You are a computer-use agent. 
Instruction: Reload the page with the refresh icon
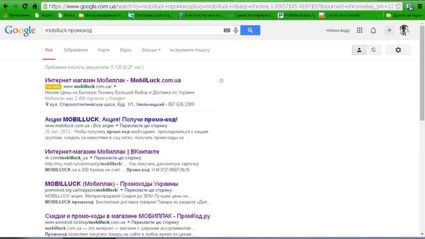tap(25, 6)
